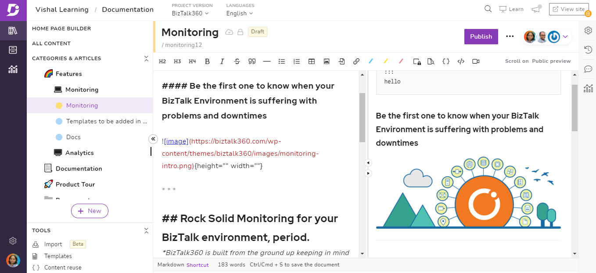The width and height of the screenshot is (596, 273).
Task: Open find and replace tool
Action: click(431, 61)
